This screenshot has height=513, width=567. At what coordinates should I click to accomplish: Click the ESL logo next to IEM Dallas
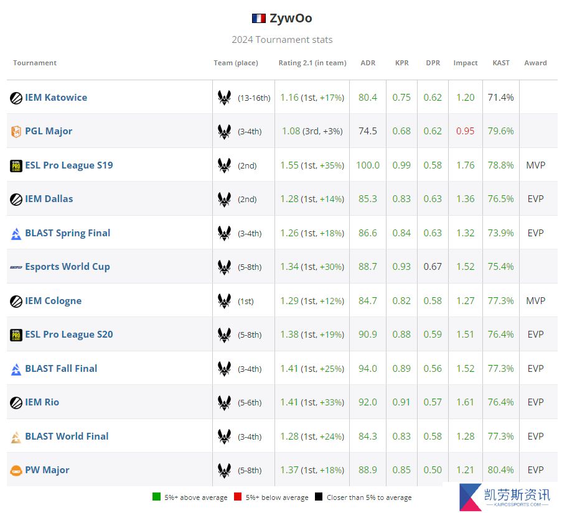pyautogui.click(x=16, y=200)
